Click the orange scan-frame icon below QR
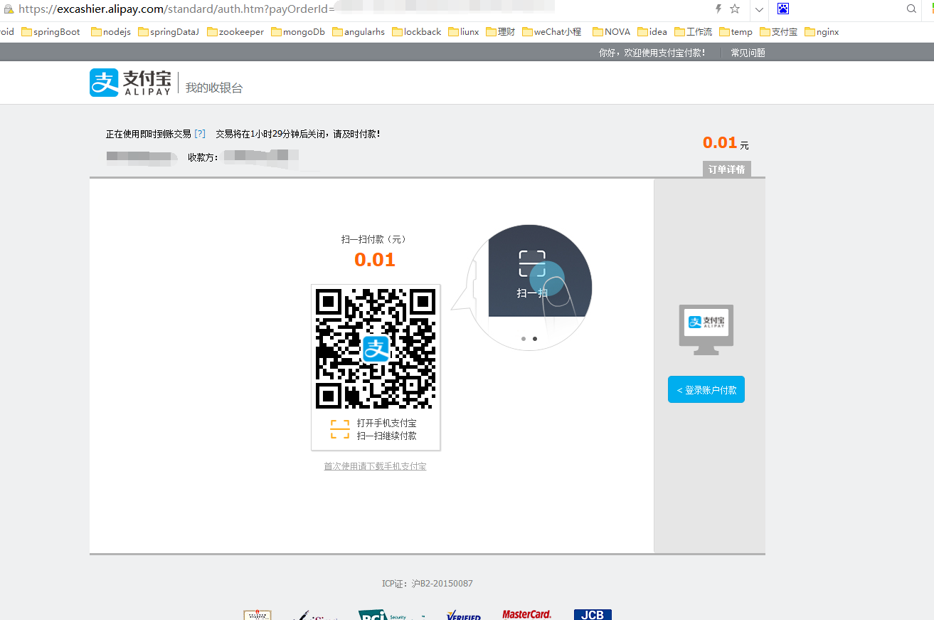The image size is (934, 620). click(x=340, y=429)
